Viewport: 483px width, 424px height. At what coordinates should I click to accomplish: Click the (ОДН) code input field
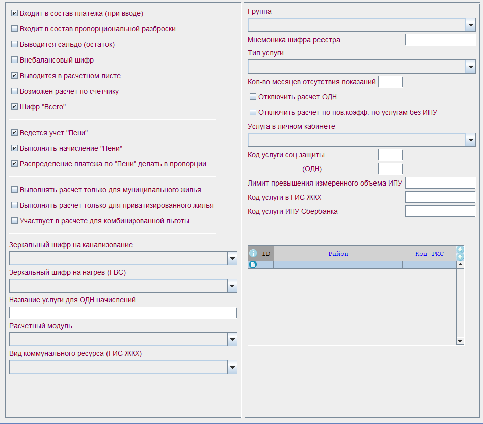pos(390,168)
